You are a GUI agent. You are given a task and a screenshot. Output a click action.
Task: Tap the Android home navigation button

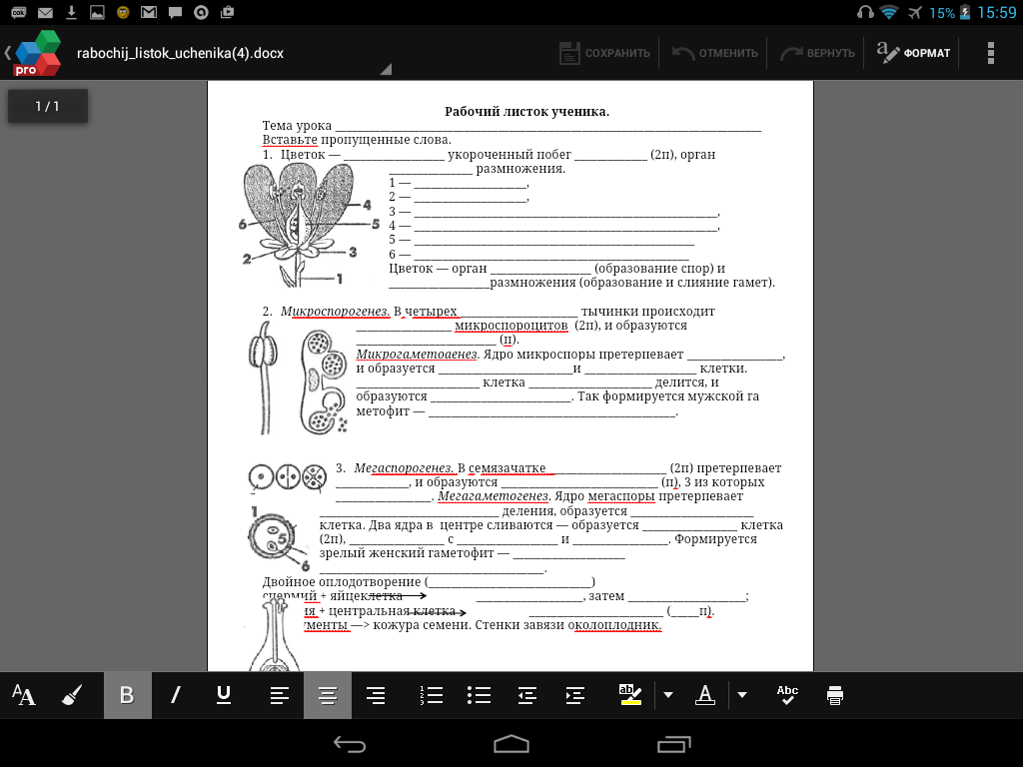click(x=511, y=743)
